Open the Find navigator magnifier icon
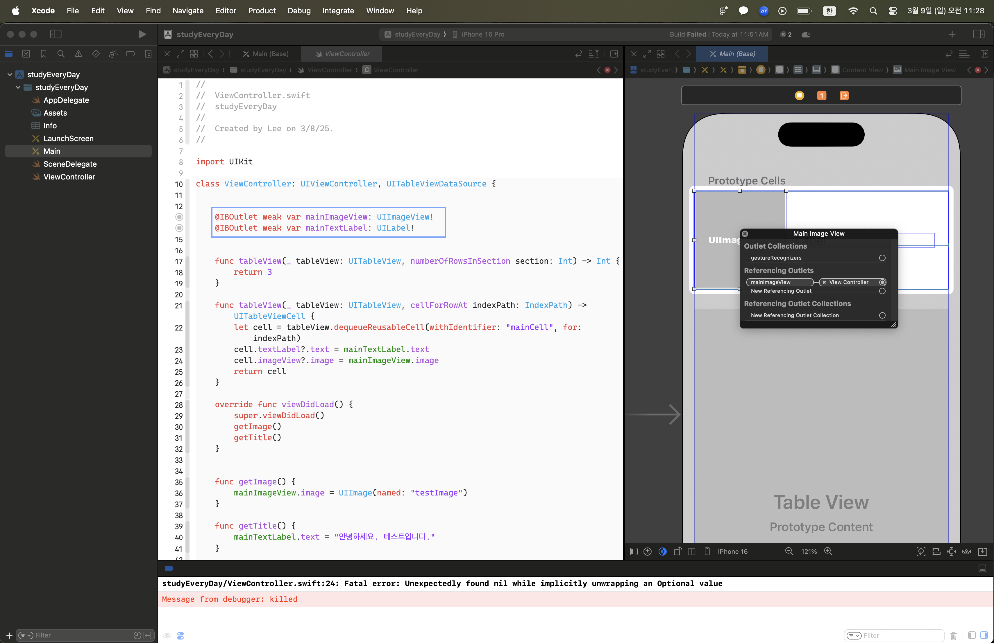The width and height of the screenshot is (994, 643). coord(61,54)
